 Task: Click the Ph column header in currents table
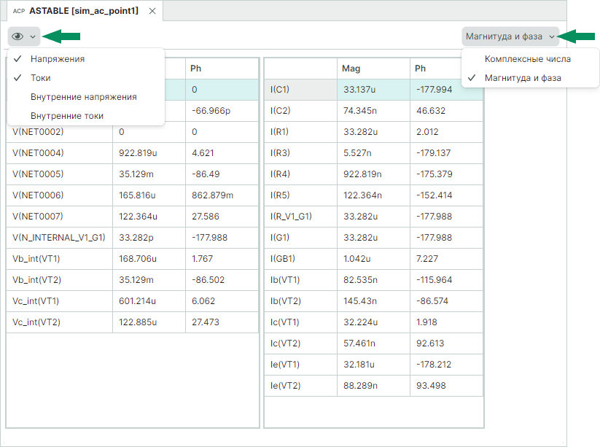tap(421, 69)
